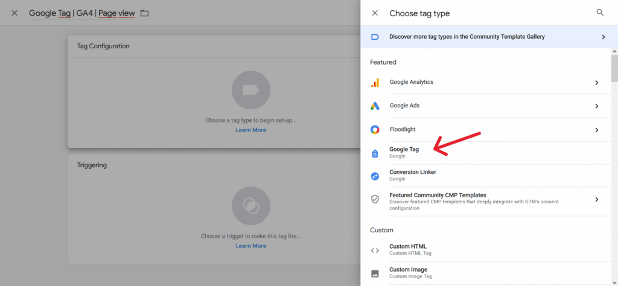This screenshot has width=618, height=286.
Task: Click the Floodlight circular logo icon
Action: click(x=375, y=130)
